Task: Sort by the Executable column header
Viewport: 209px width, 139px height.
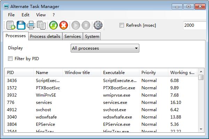Action: (120, 73)
